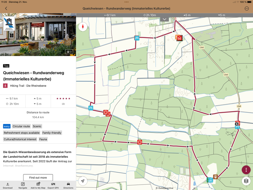This screenshot has width=253, height=190.
Task: Tap the compass north indicator
Action: coord(83,27)
